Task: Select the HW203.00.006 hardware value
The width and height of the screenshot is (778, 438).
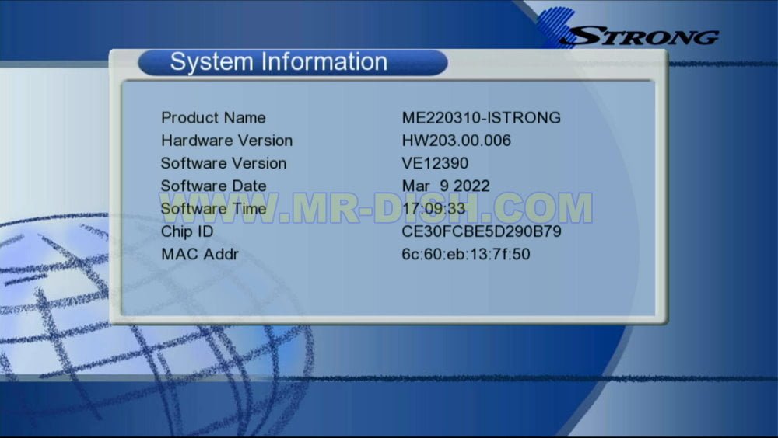Action: pos(457,141)
